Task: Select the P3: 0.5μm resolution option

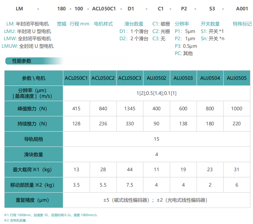Action: click(x=186, y=46)
